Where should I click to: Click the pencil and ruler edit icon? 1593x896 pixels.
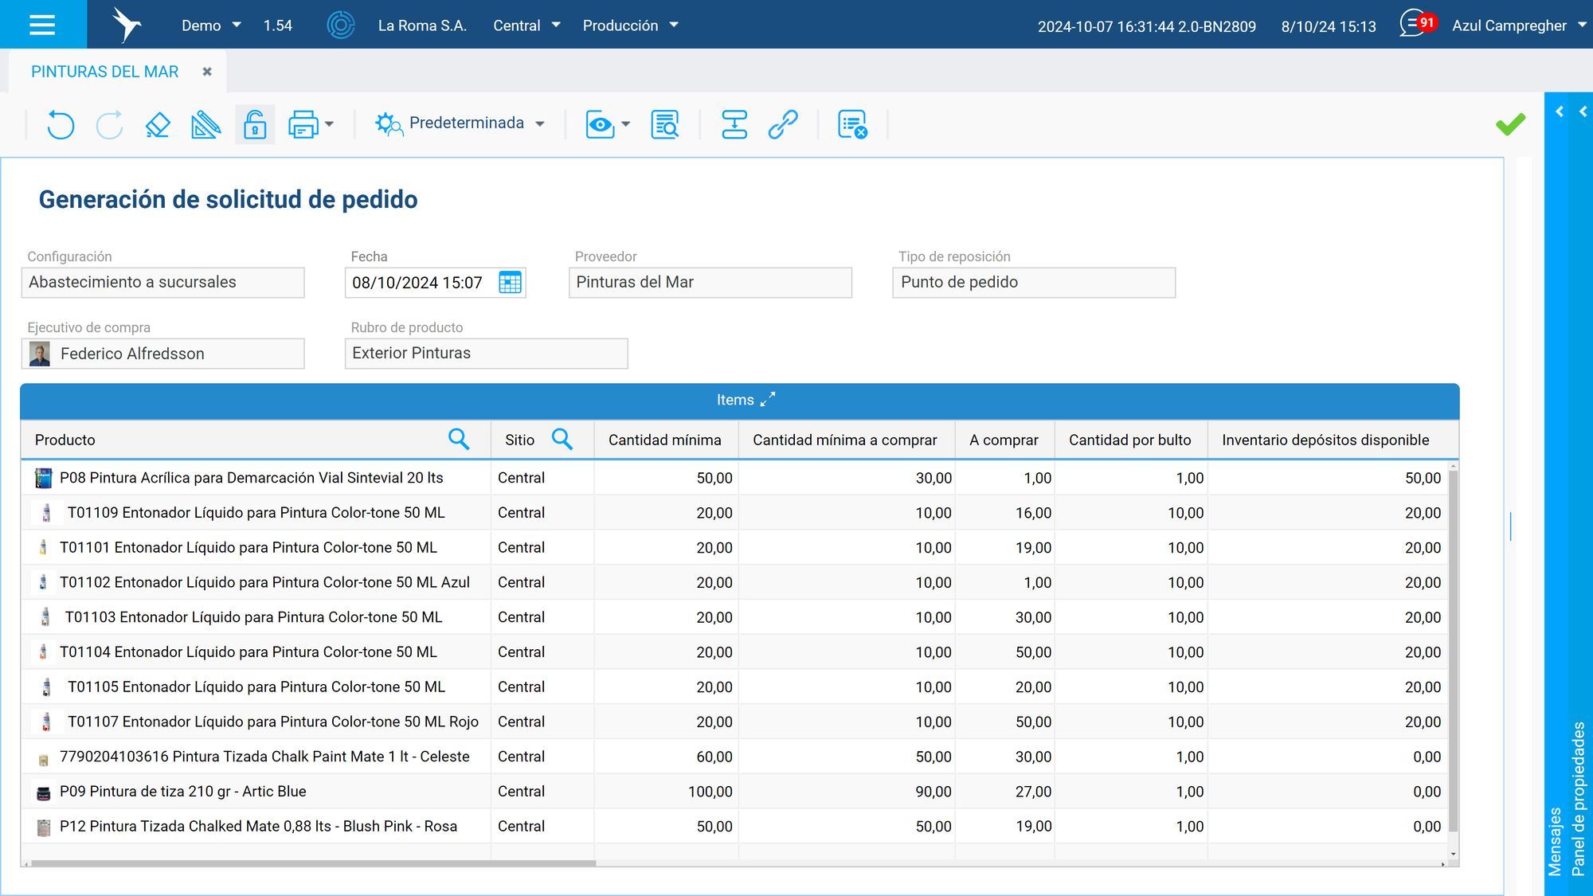pyautogui.click(x=205, y=124)
